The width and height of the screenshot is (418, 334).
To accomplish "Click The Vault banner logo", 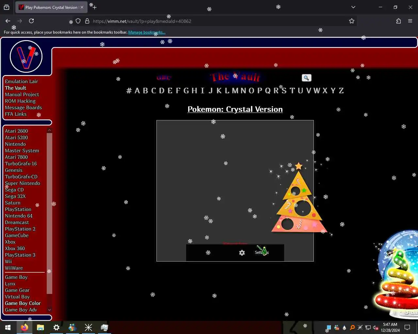I will (x=235, y=77).
